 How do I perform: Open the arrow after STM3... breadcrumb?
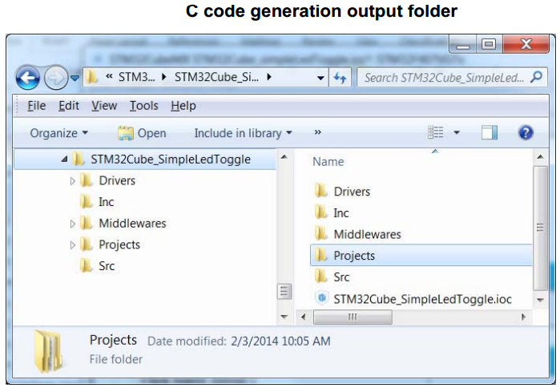tap(164, 77)
